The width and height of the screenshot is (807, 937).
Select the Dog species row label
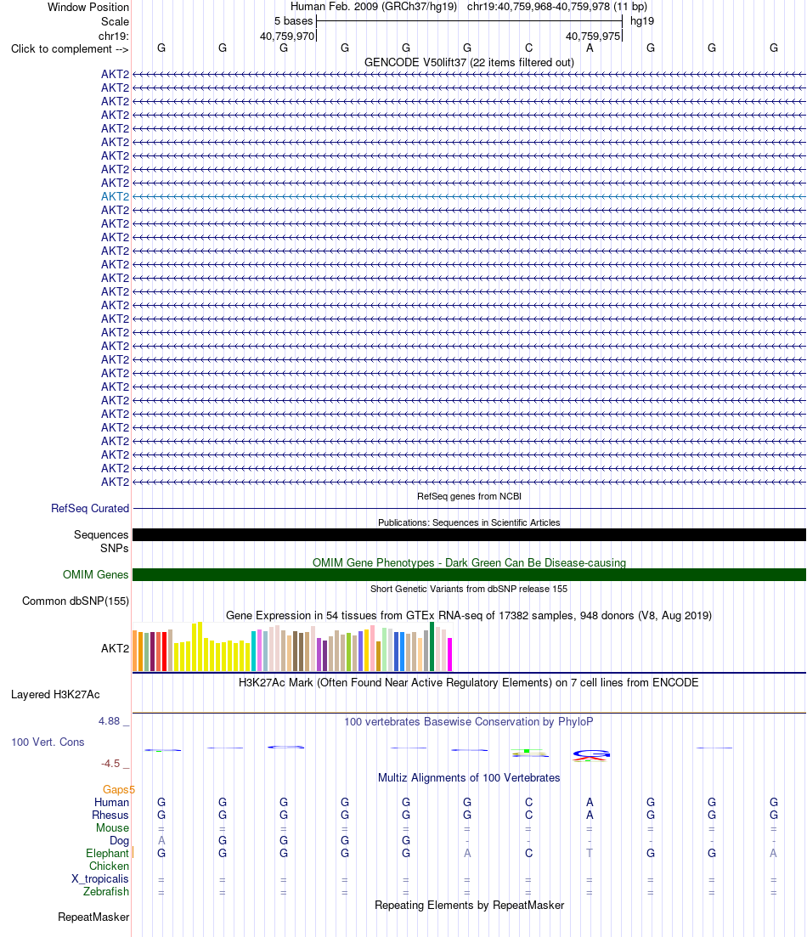click(x=120, y=841)
